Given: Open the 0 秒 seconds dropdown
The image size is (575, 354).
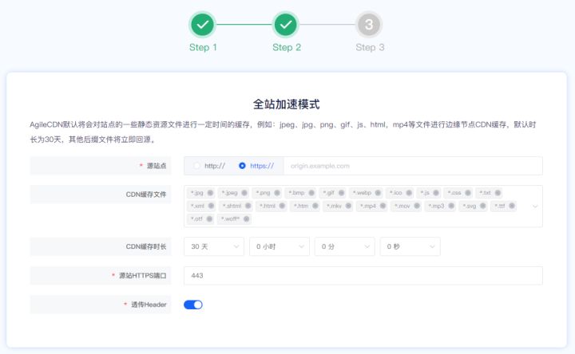Looking at the screenshot, I should tap(410, 247).
